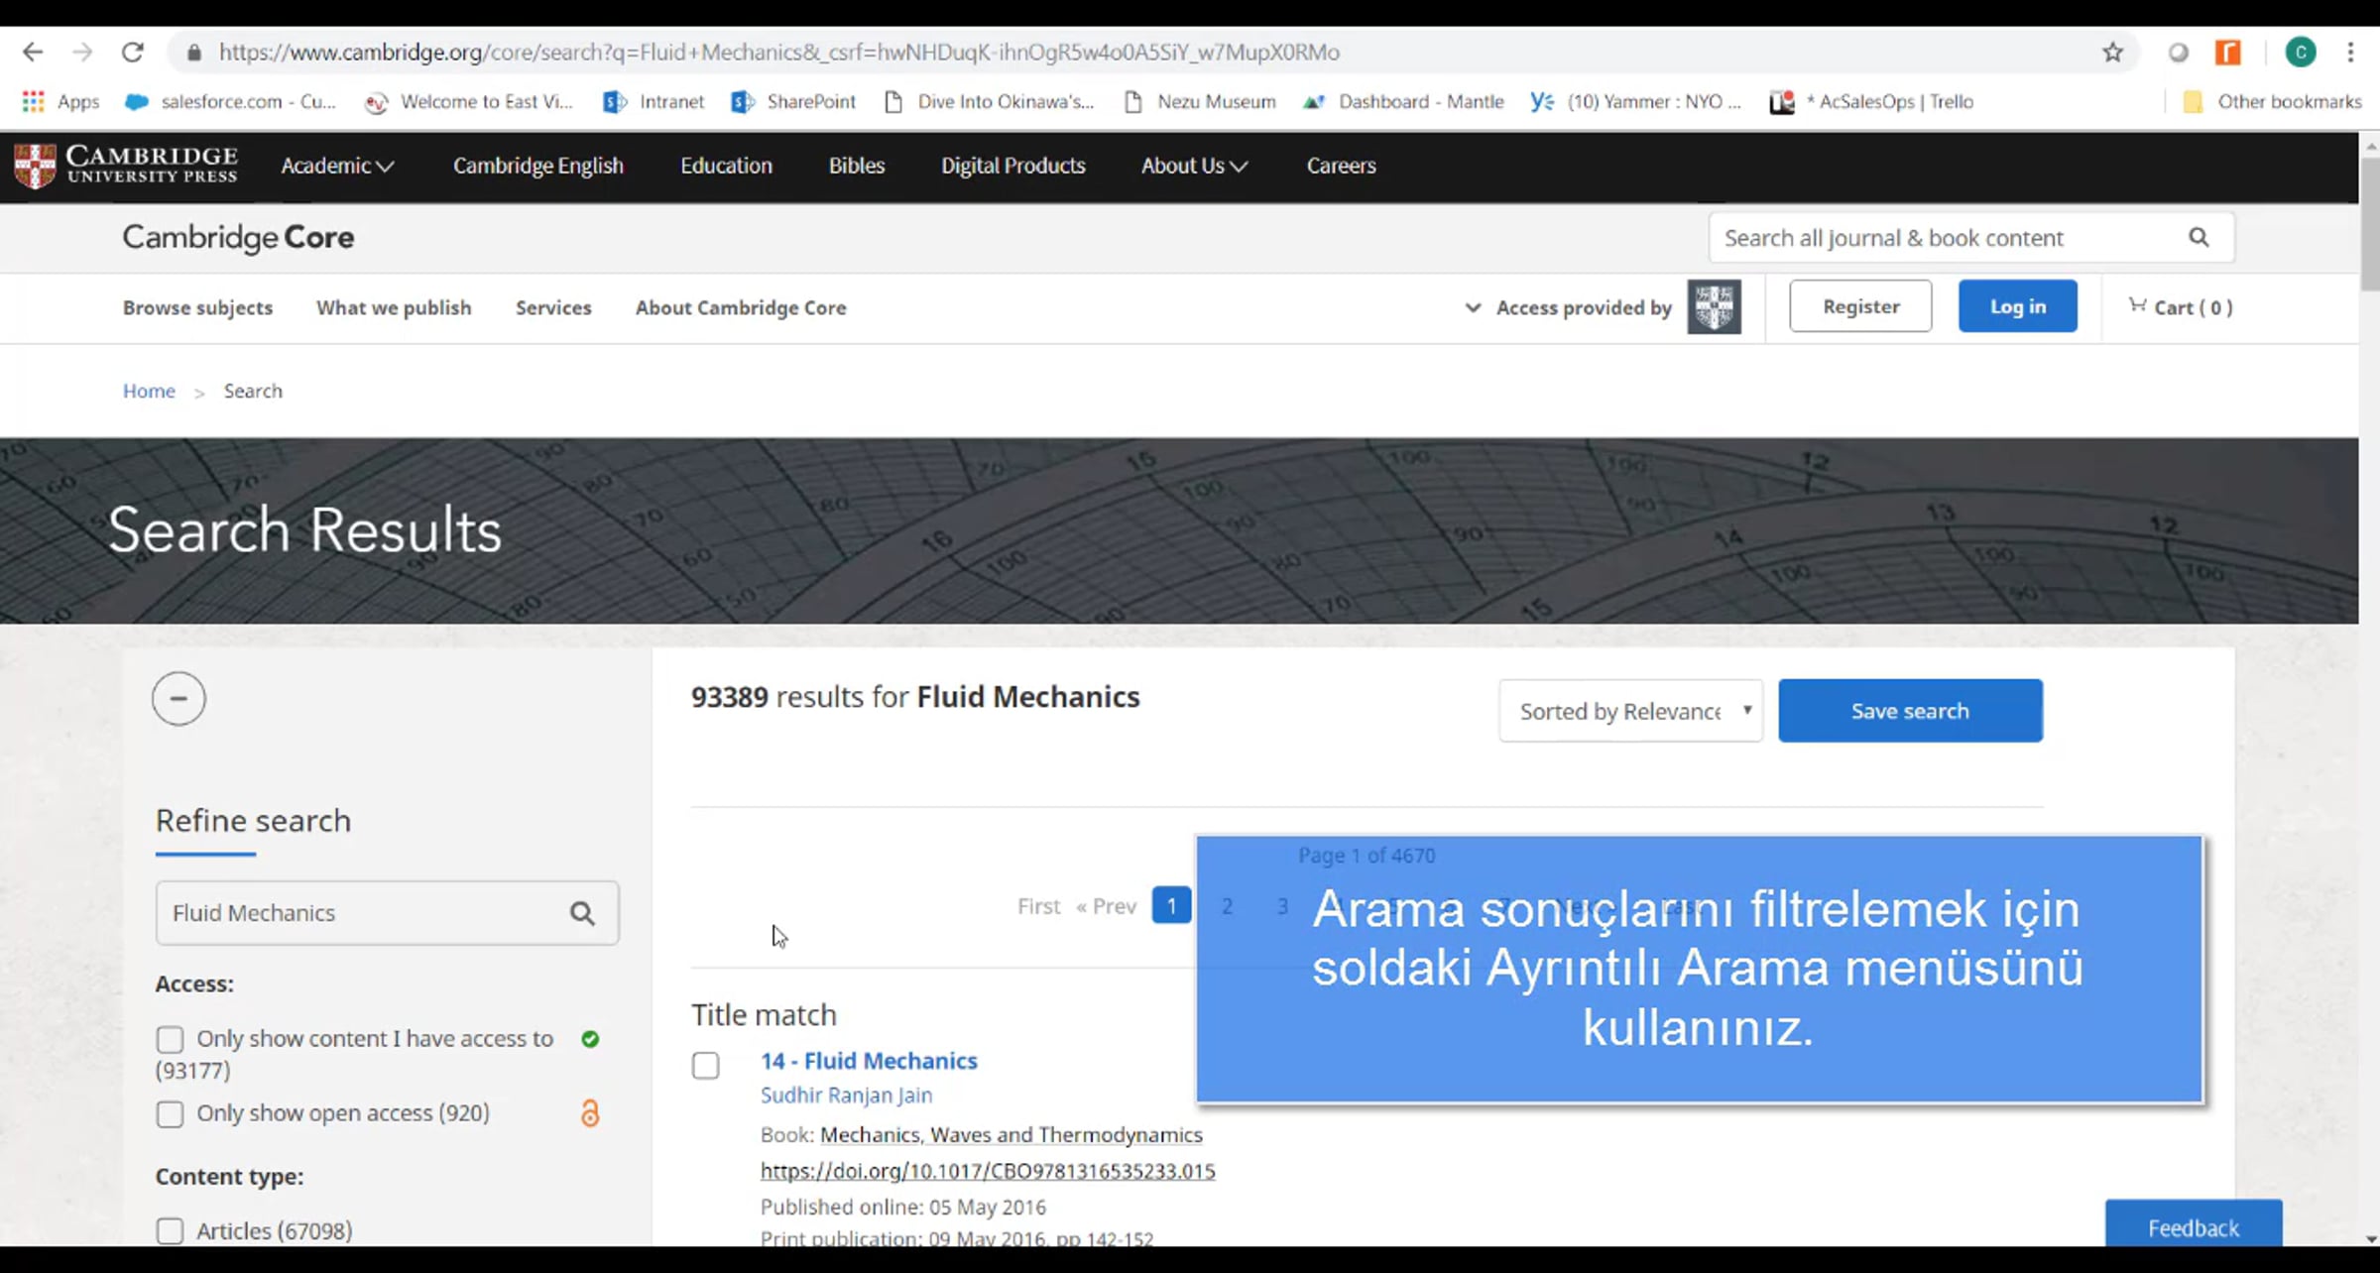Viewport: 2380px width, 1273px height.
Task: Expand the Academic menu
Action: (337, 166)
